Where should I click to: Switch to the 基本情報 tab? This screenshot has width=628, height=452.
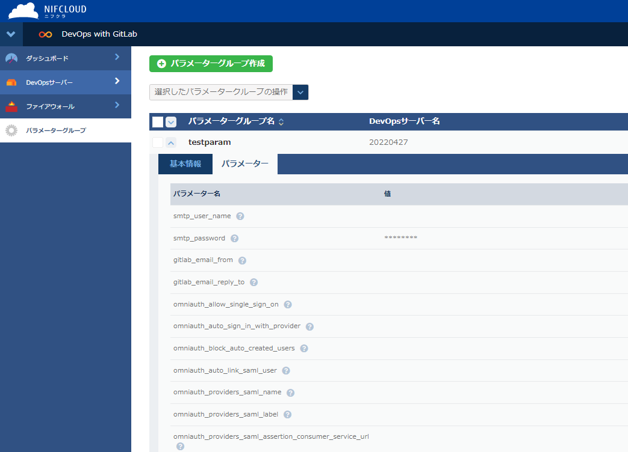click(x=185, y=164)
